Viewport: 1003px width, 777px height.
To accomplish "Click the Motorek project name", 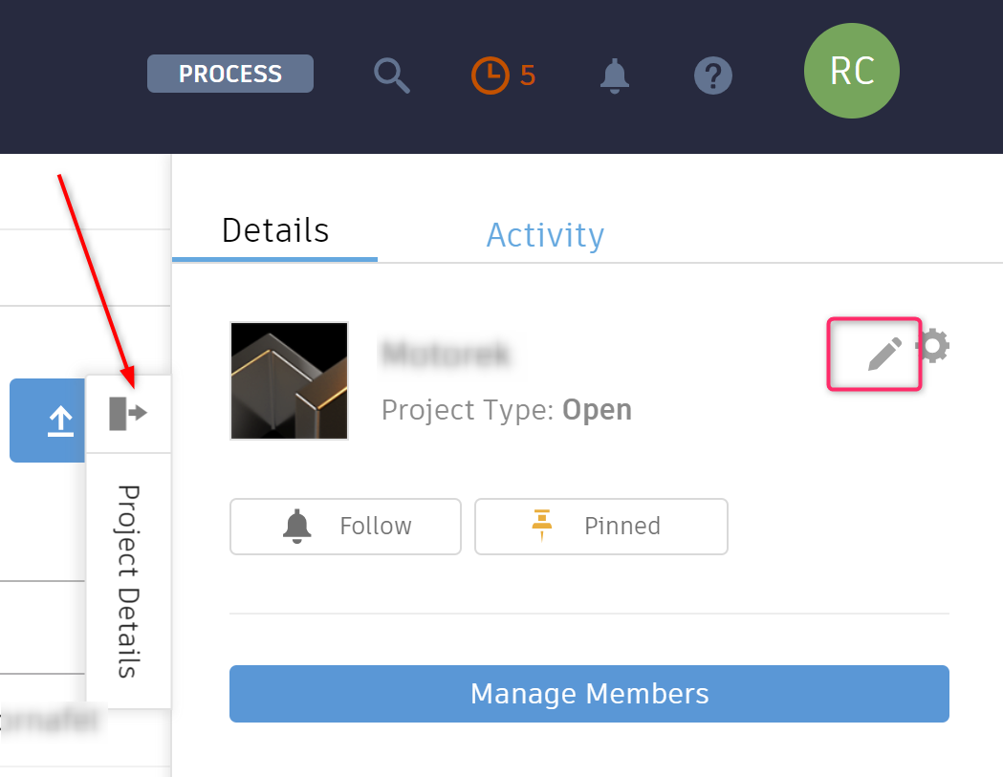I will click(x=447, y=355).
